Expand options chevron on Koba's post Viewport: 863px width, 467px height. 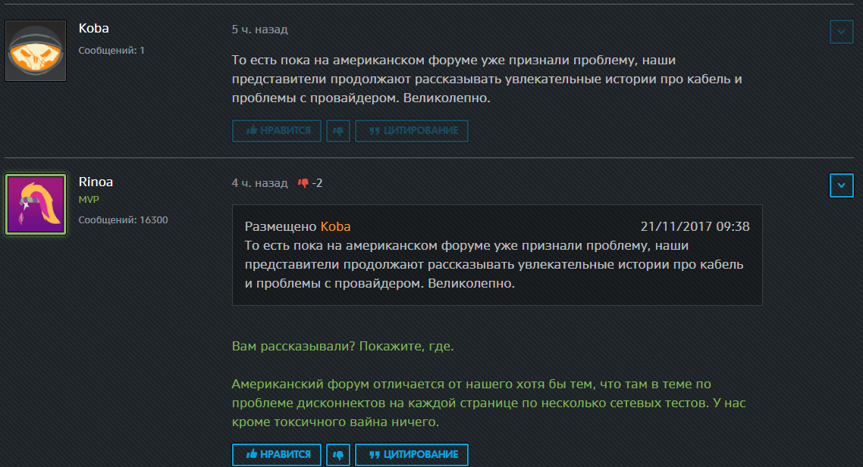(841, 32)
